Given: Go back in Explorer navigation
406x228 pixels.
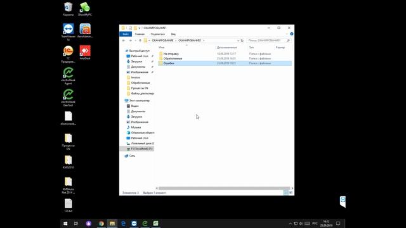Looking at the screenshot, I should click(124, 41).
